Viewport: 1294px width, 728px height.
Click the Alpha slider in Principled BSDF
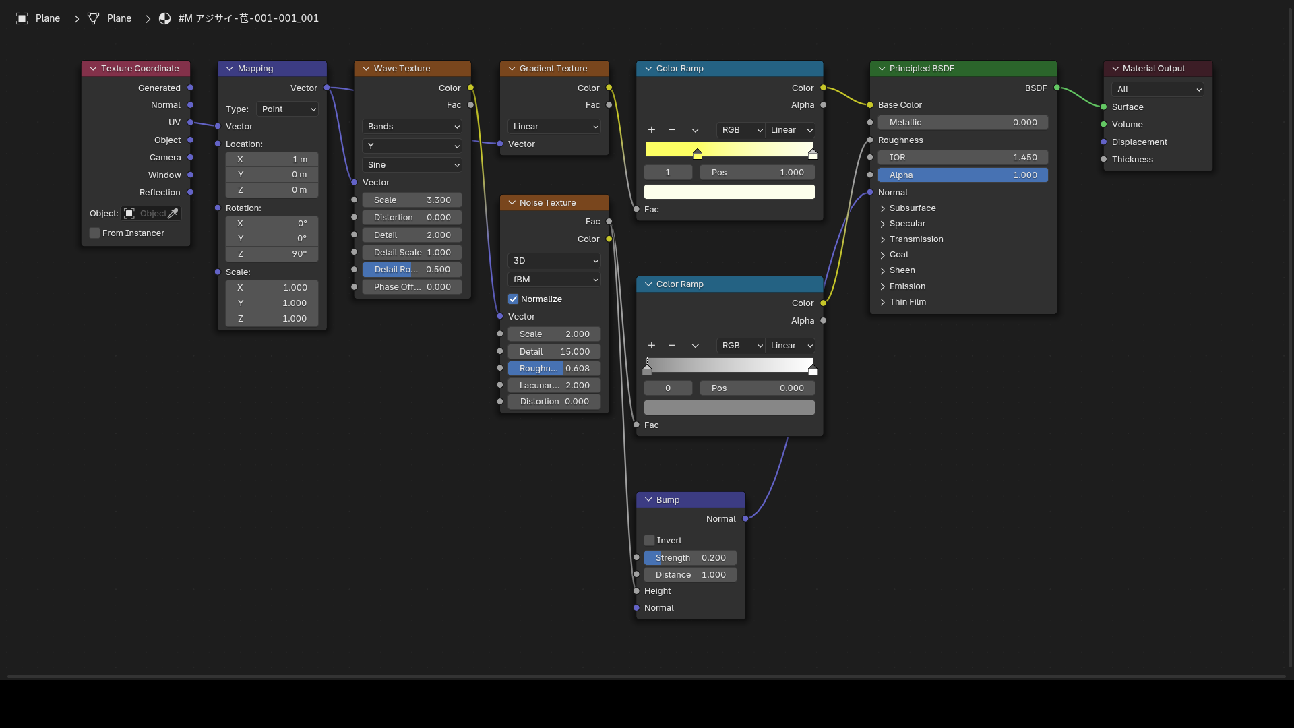(x=962, y=175)
